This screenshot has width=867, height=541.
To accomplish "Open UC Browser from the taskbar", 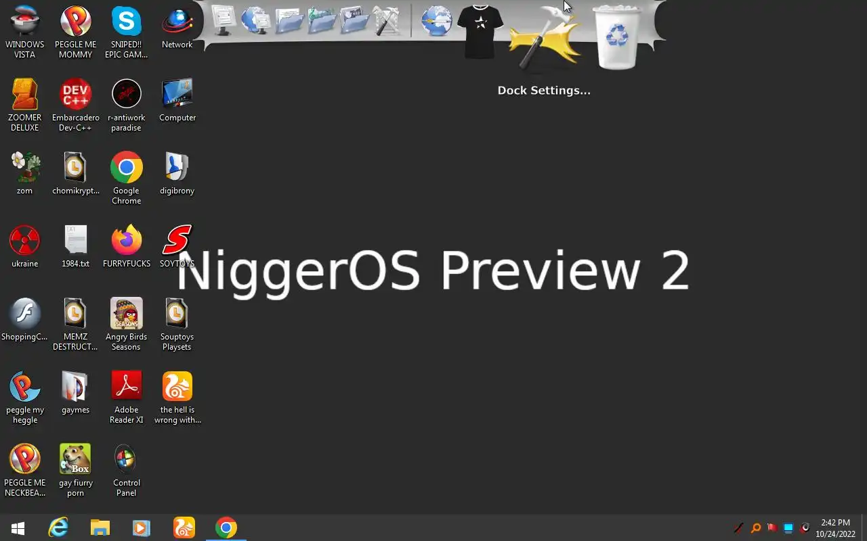I will click(x=184, y=527).
